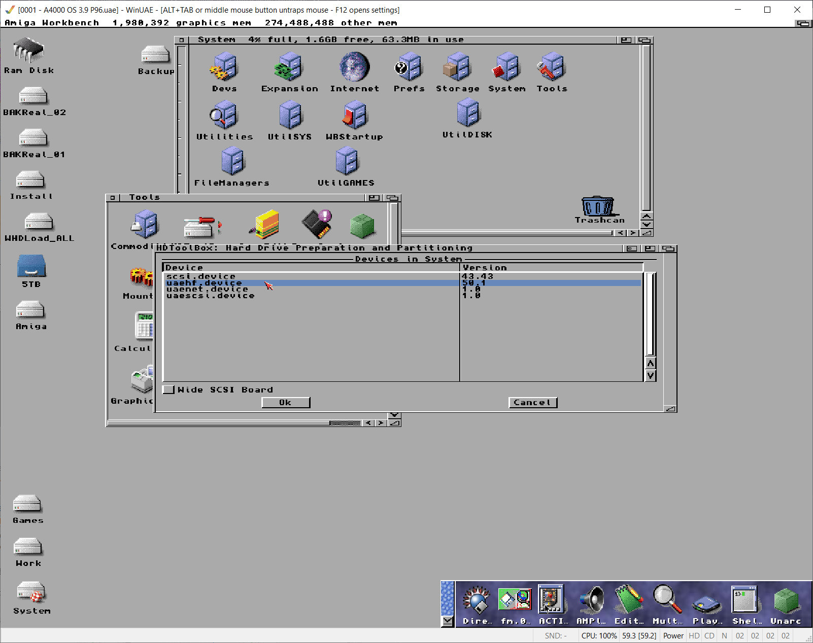Click the System window scroll right arrow
The image size is (813, 643).
click(633, 233)
